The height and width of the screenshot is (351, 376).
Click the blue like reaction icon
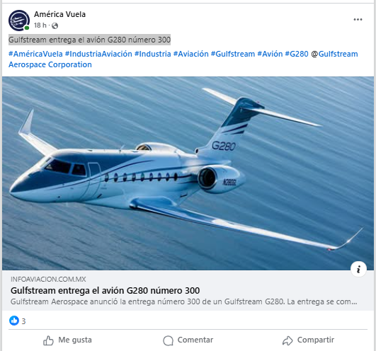(x=14, y=321)
